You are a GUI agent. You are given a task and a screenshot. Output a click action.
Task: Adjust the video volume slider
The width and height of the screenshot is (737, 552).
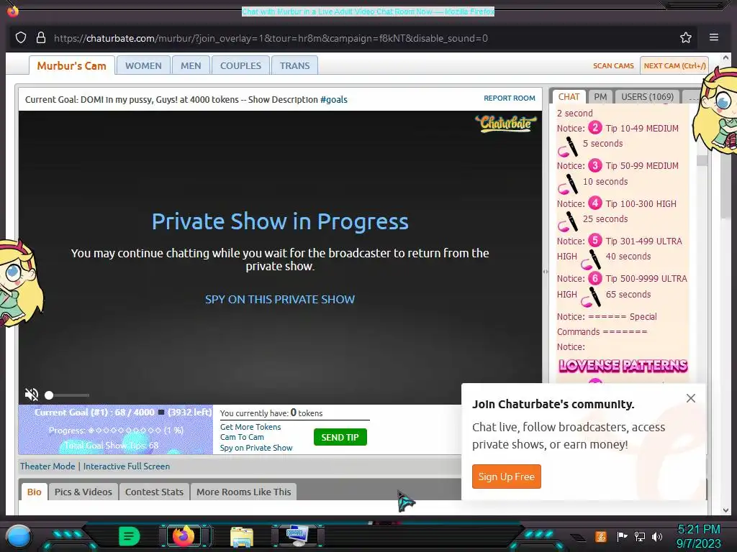tap(67, 395)
